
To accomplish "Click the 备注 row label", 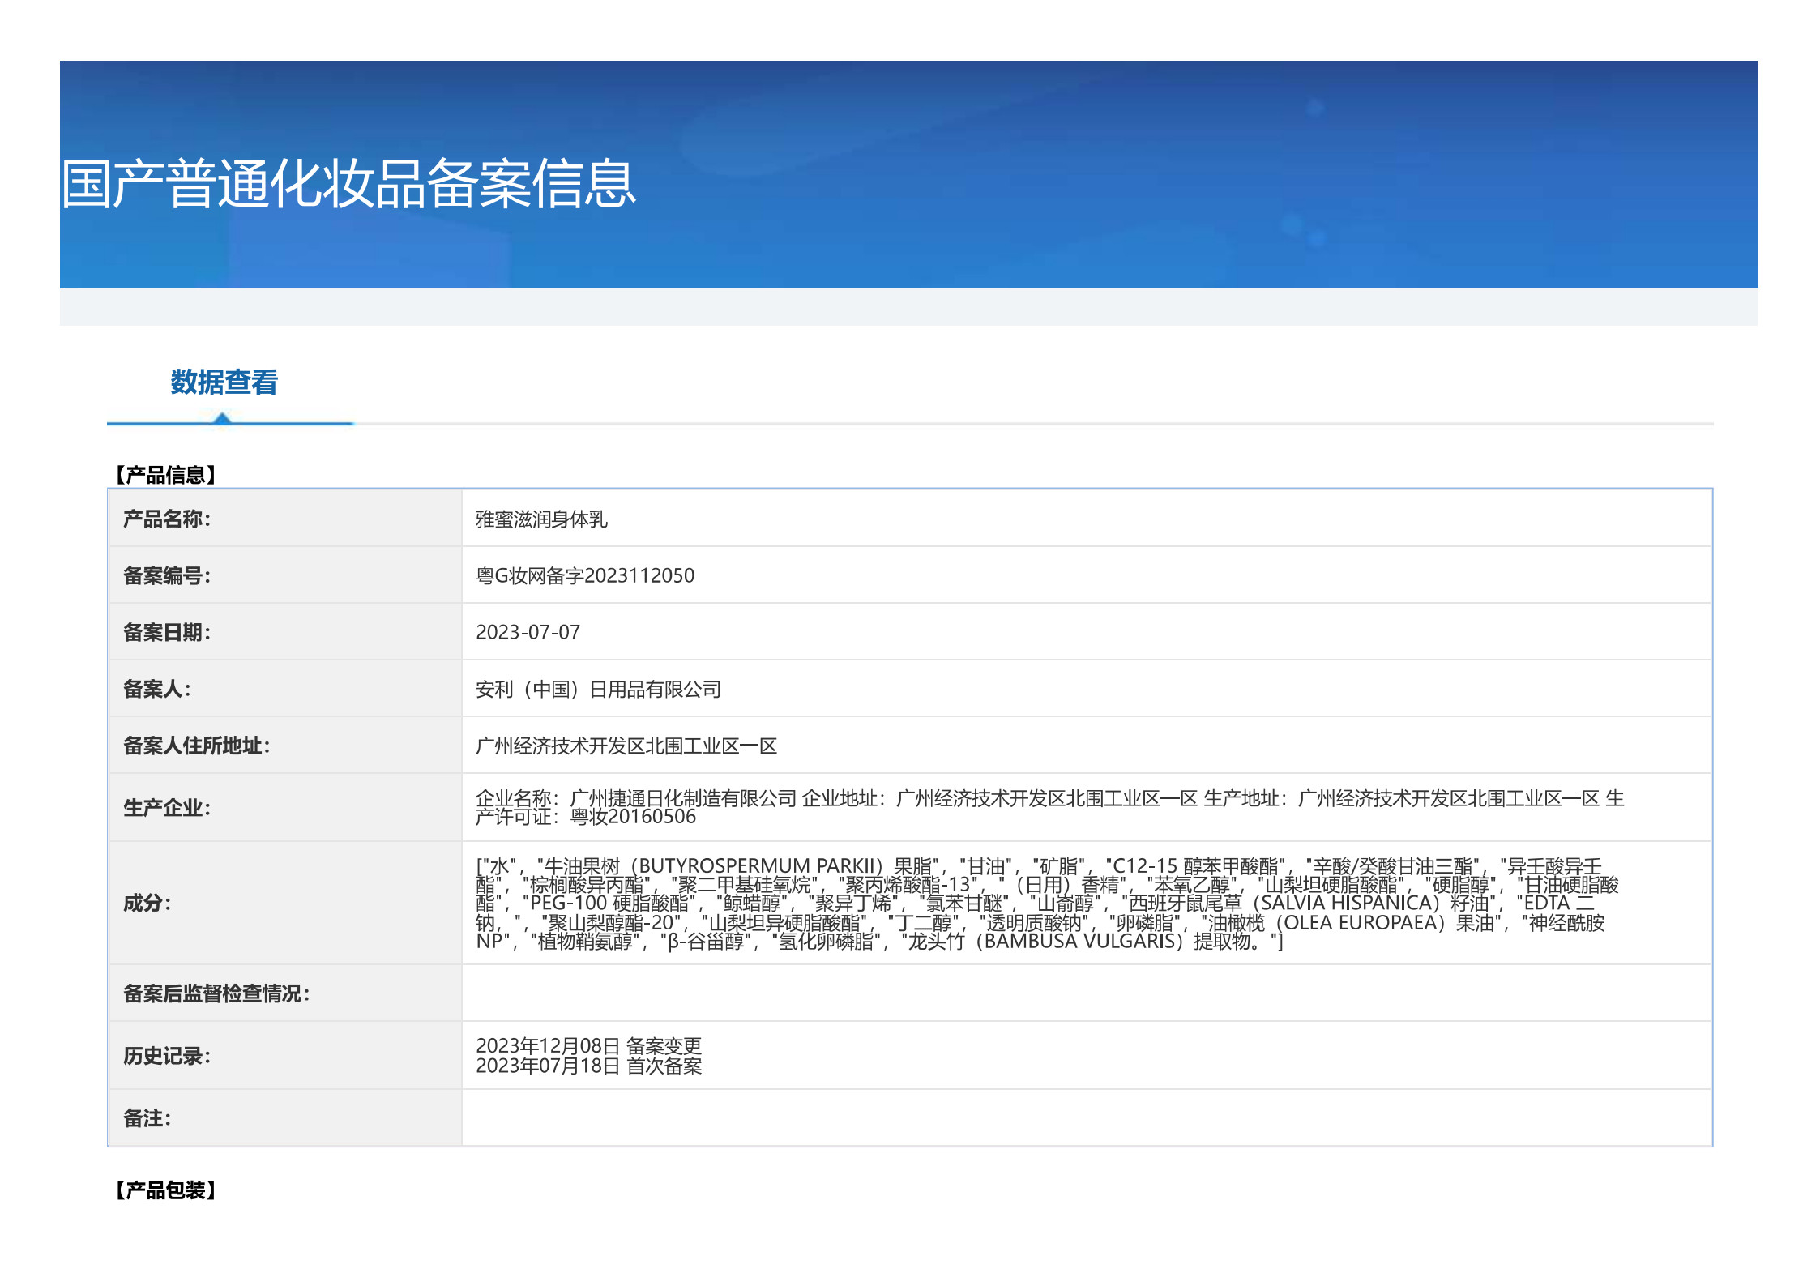I will 147,1118.
